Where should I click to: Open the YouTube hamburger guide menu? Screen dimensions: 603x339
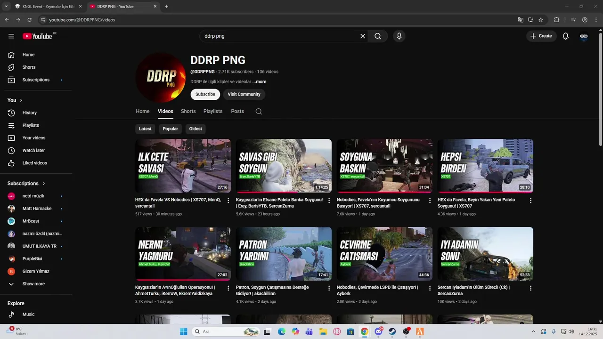pos(11,36)
